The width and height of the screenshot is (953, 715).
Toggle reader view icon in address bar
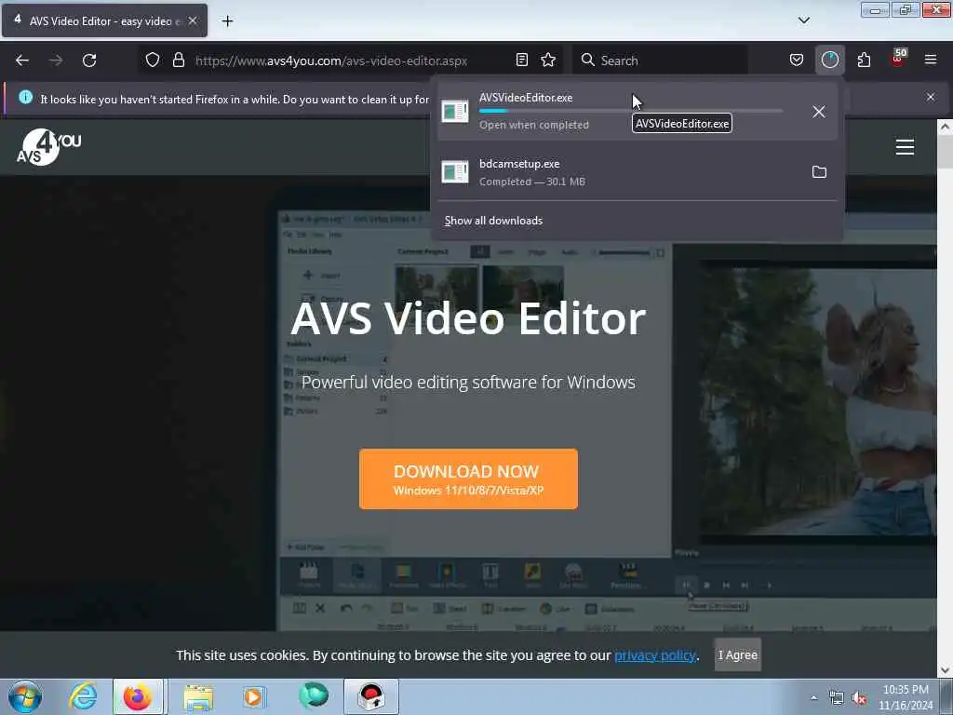click(521, 61)
